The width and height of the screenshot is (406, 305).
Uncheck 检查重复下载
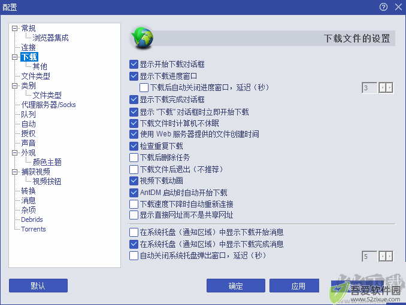[134, 146]
